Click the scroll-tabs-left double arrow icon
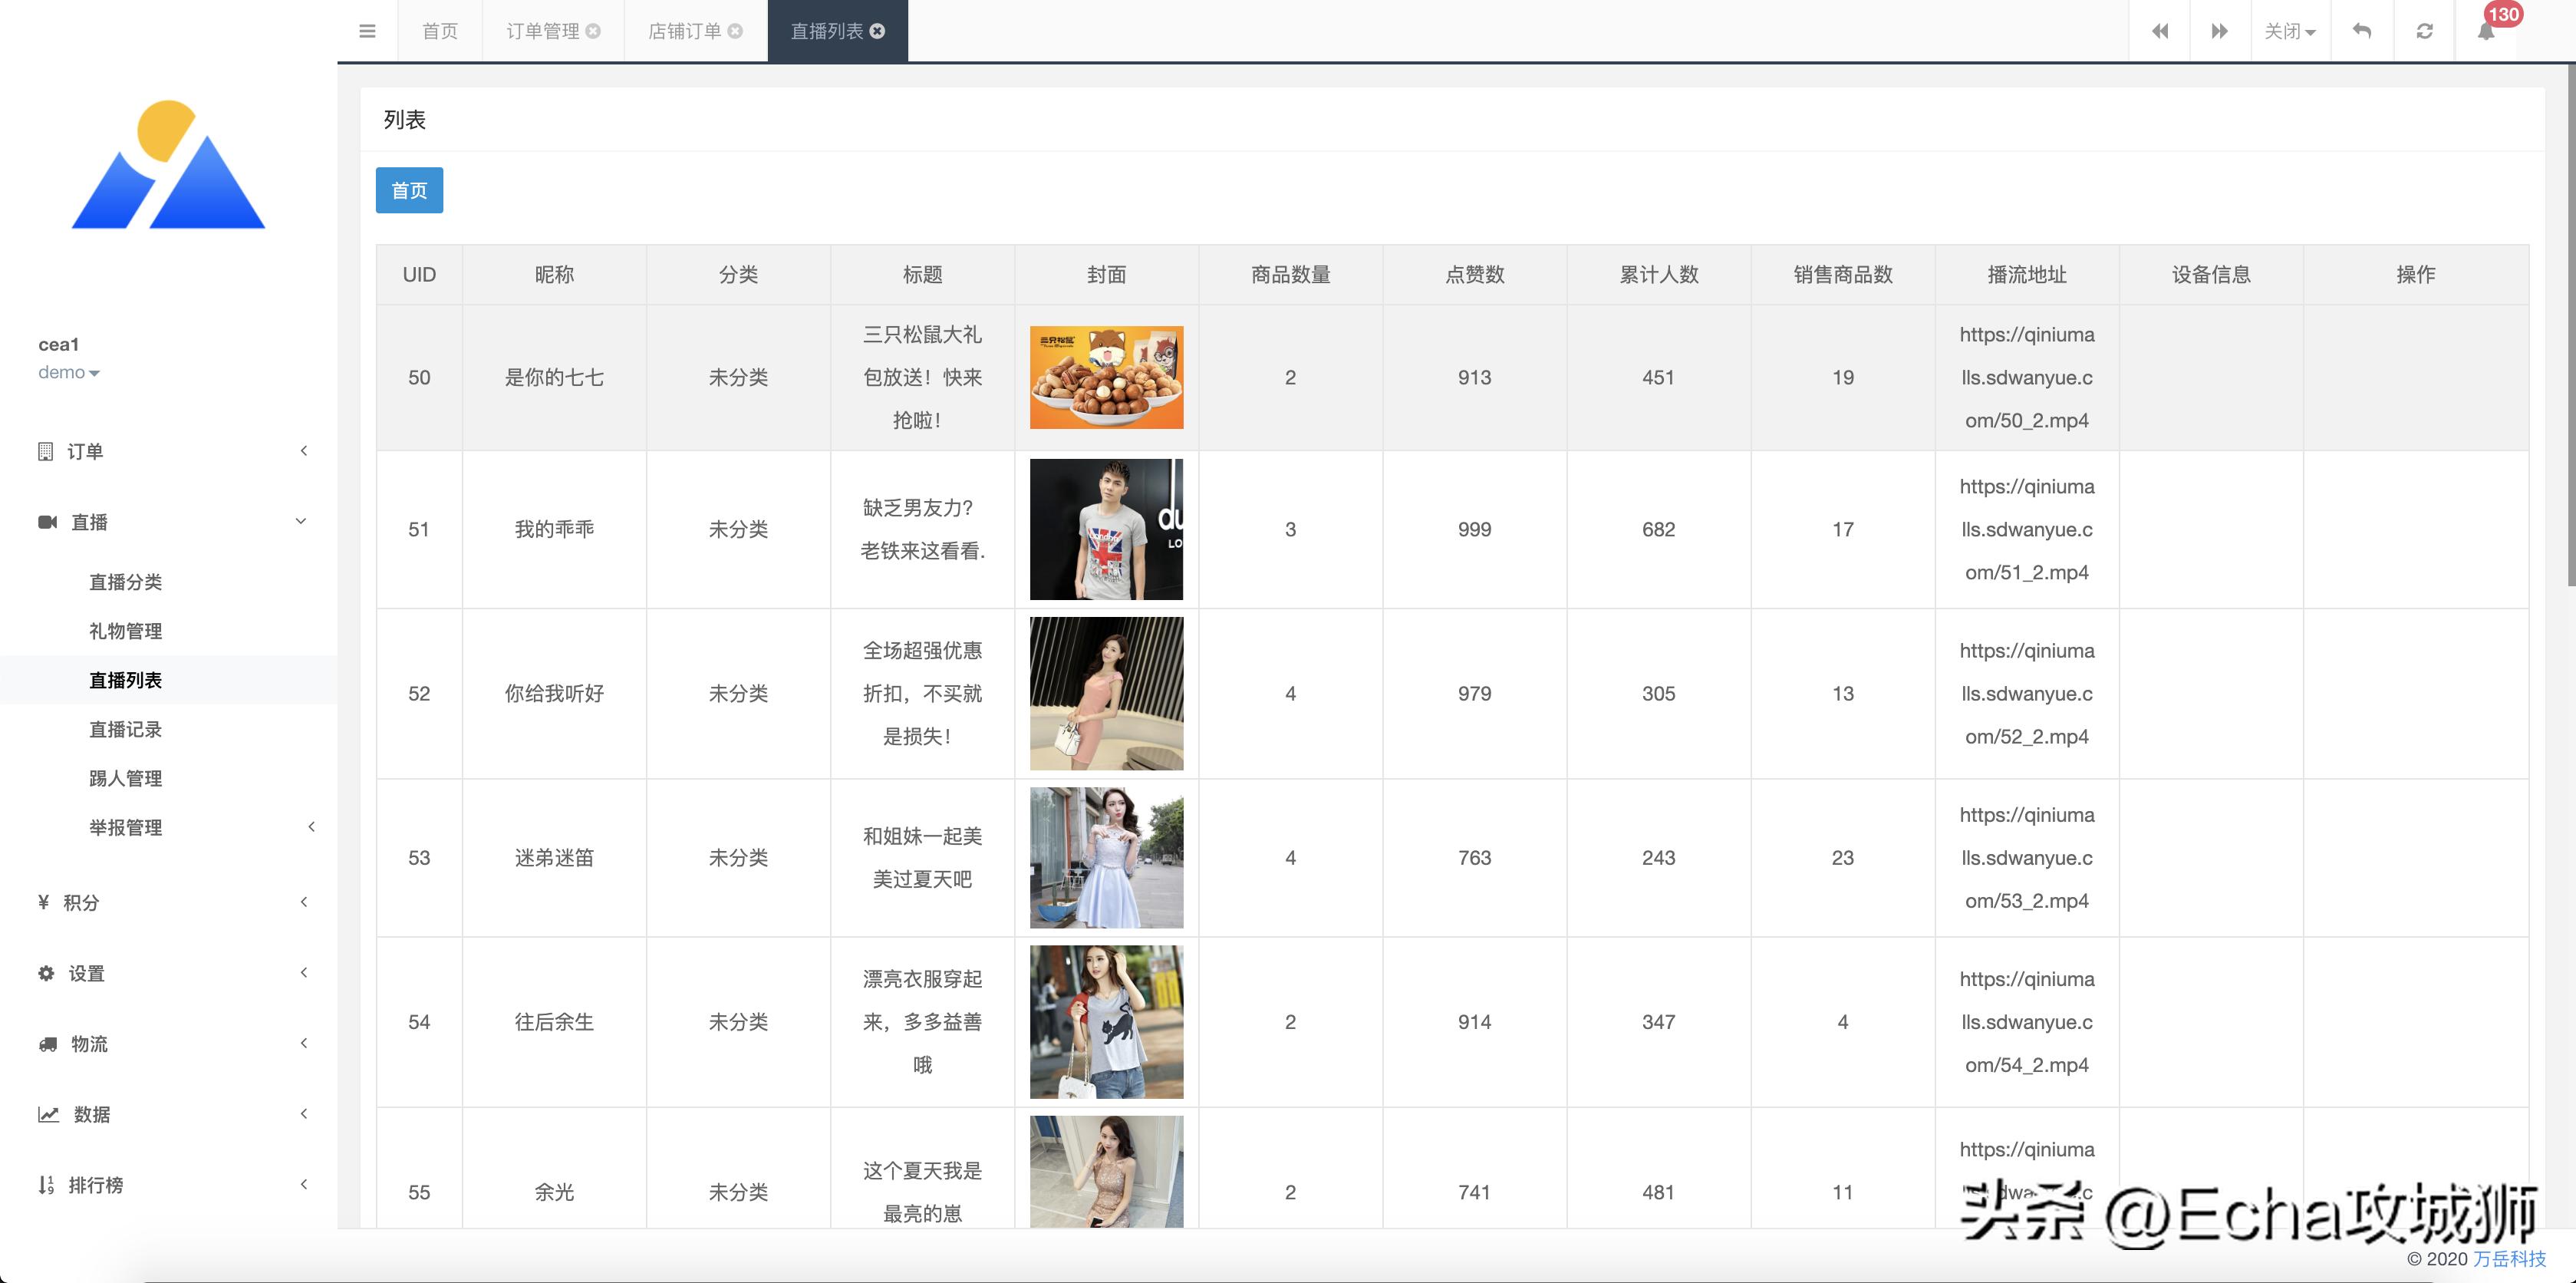 tap(2160, 30)
